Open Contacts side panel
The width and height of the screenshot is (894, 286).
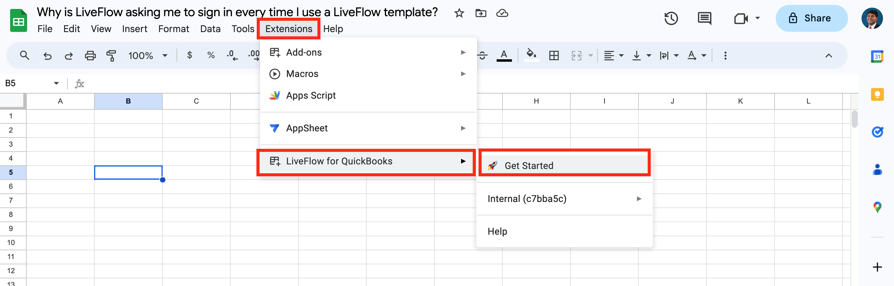[877, 170]
